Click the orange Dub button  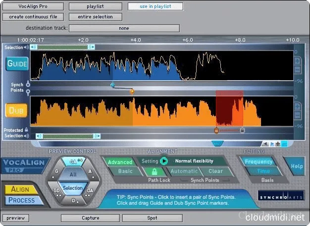pyautogui.click(x=17, y=110)
